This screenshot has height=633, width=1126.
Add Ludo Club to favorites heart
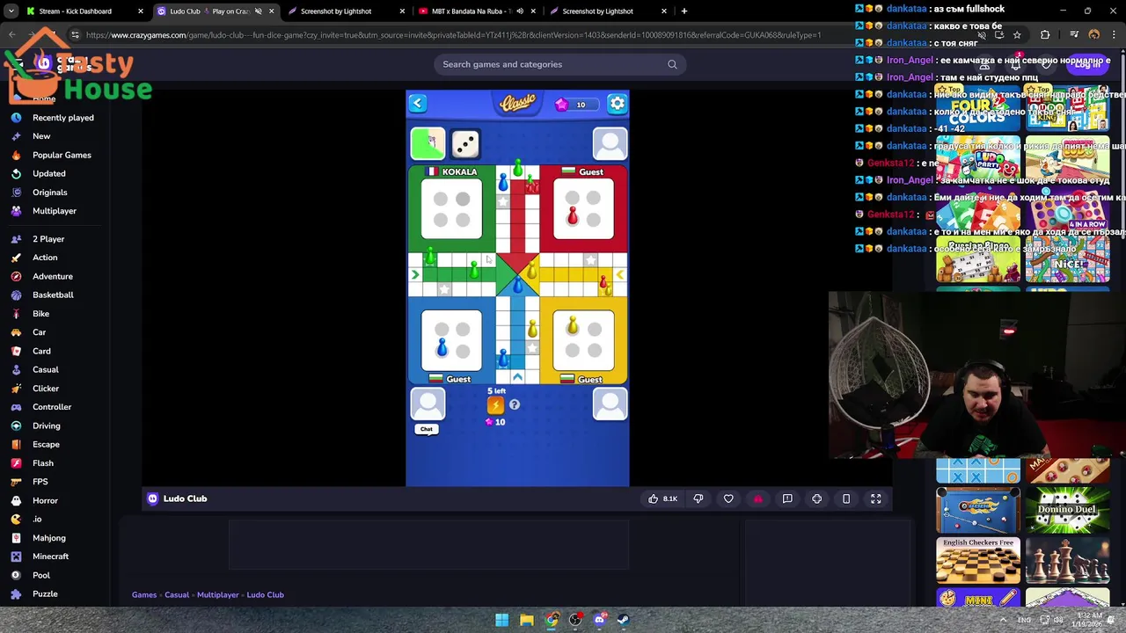pyautogui.click(x=728, y=498)
